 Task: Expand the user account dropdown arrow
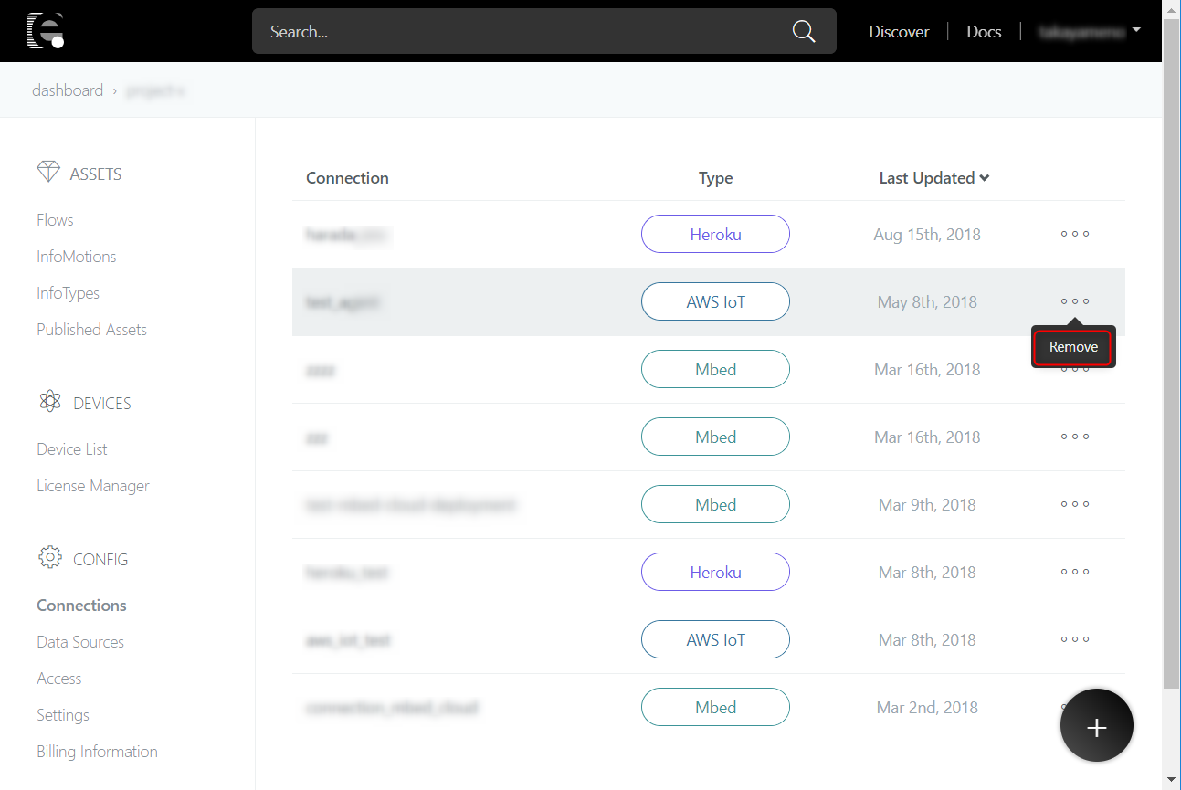(1136, 30)
